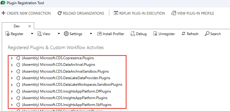Open the Search tool
The image size is (230, 111).
point(213,34)
